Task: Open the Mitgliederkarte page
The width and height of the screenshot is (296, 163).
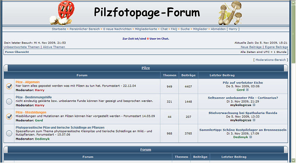Action: pos(146,29)
